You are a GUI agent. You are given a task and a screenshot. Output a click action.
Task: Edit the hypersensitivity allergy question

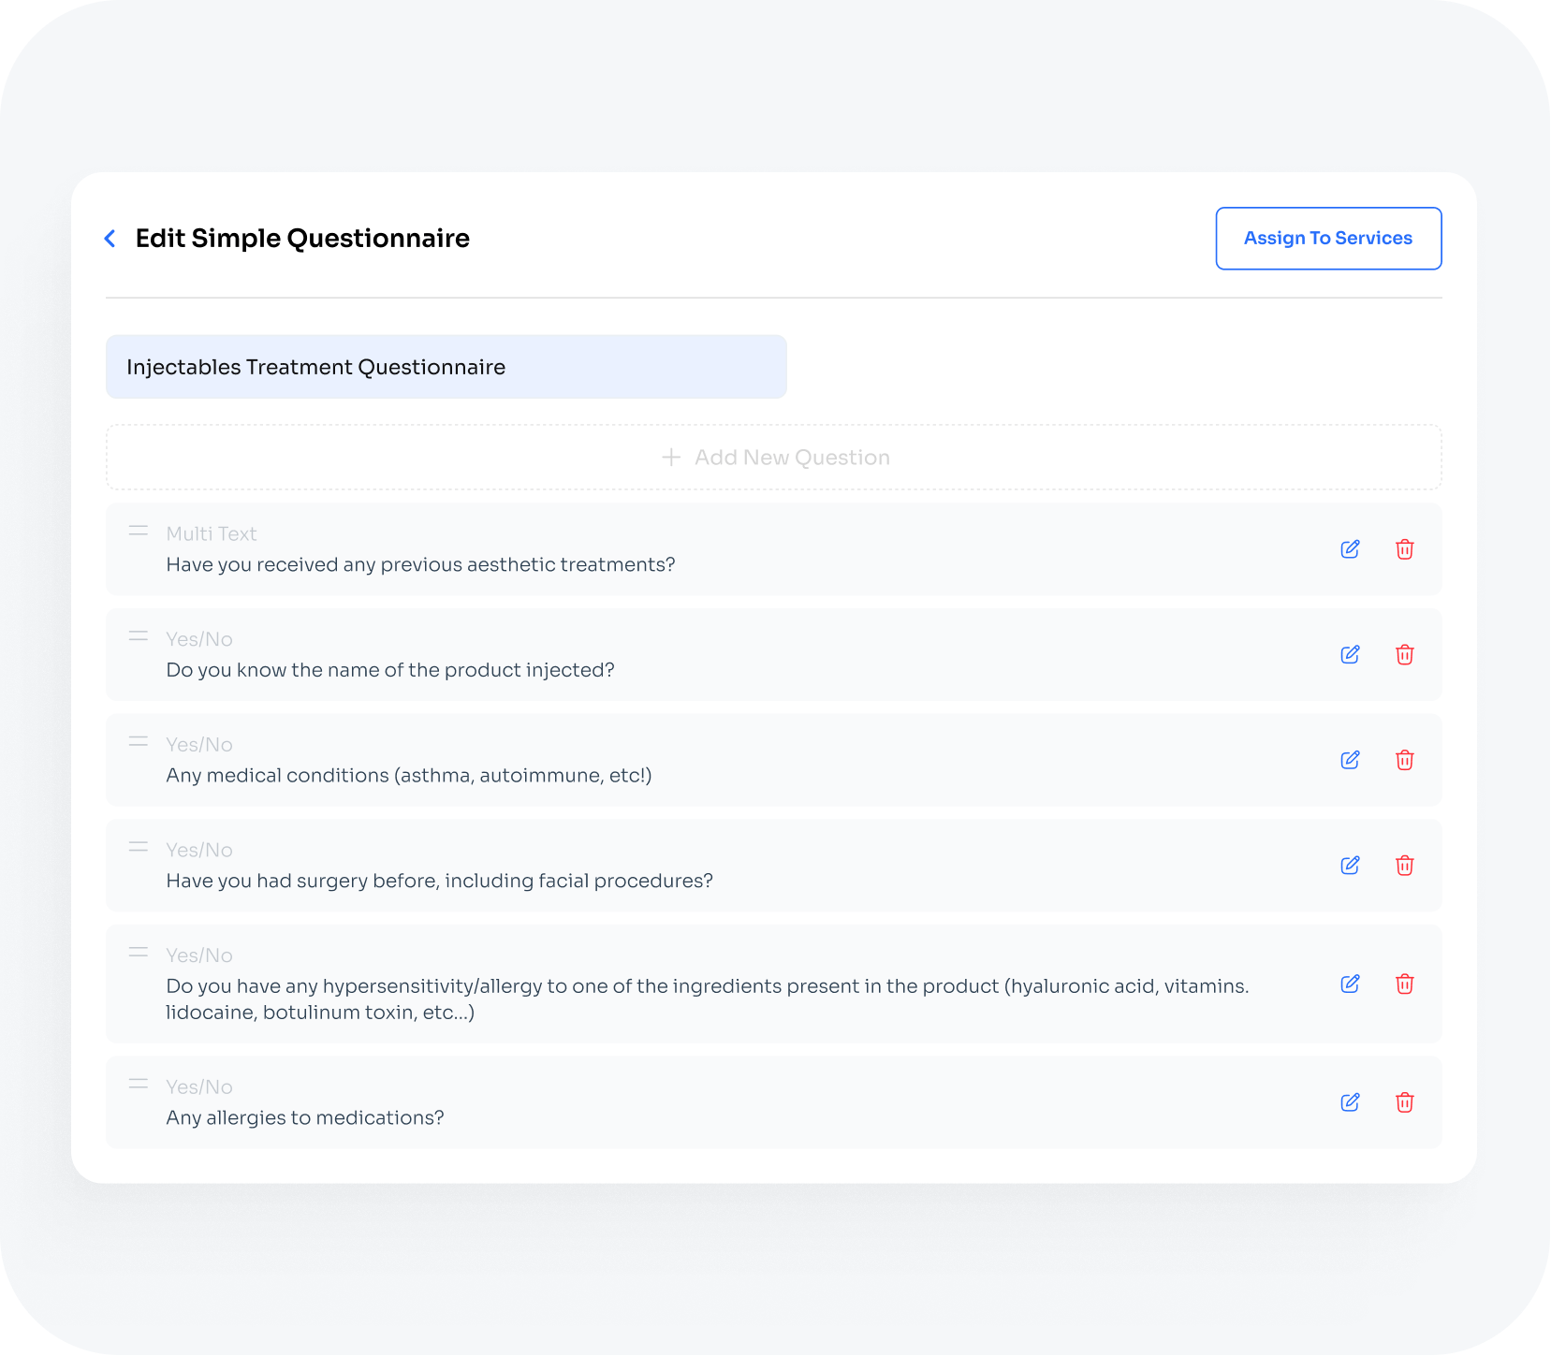(1350, 984)
